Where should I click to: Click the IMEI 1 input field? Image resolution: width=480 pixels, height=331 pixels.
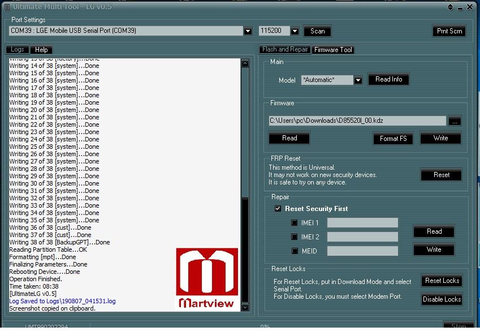click(362, 222)
